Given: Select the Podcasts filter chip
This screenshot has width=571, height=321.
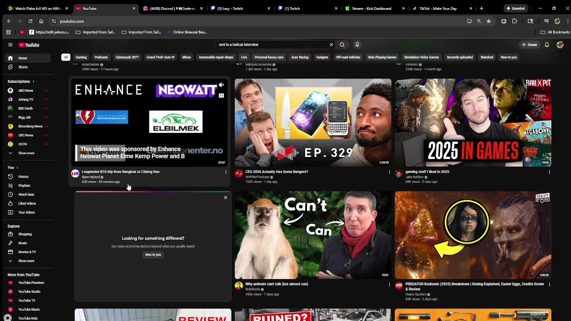Looking at the screenshot, I should 101,57.
